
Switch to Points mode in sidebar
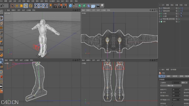[1, 33]
